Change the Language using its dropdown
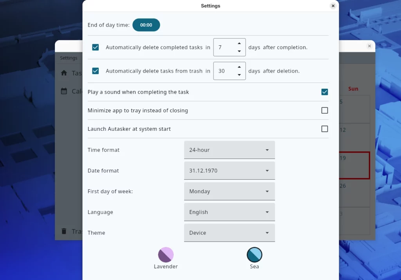The image size is (401, 280). [x=229, y=212]
